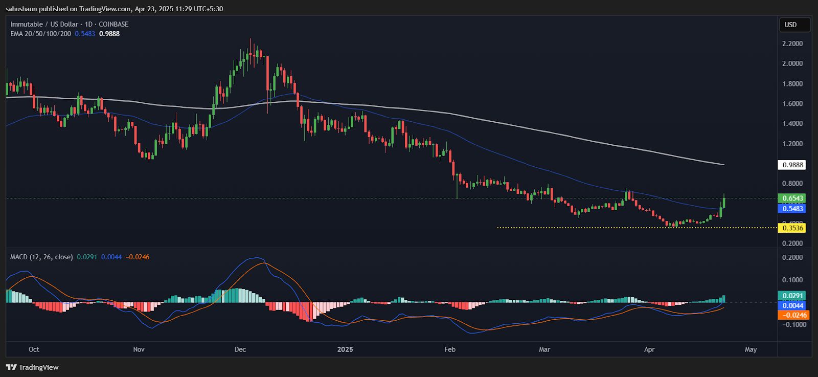
Task: Click the TradingView logo at the bottom
Action: 32,367
